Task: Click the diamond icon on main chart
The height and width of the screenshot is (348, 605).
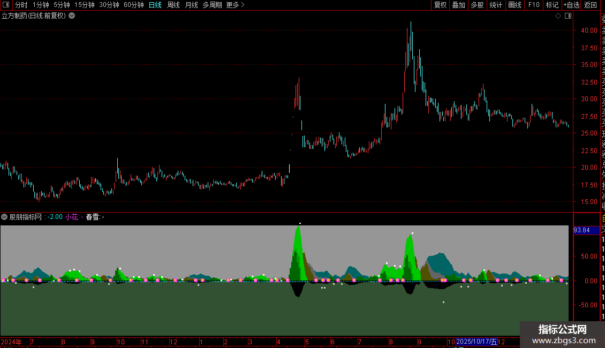Action: (558, 16)
